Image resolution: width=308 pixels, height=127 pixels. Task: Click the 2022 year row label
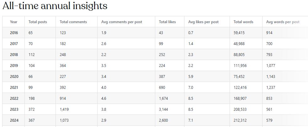tap(14, 99)
